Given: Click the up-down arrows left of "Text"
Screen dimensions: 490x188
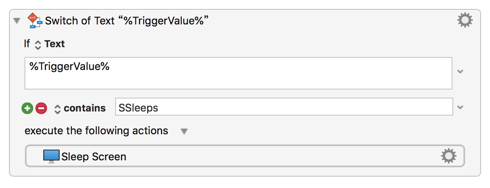Looking at the screenshot, I should tap(38, 44).
